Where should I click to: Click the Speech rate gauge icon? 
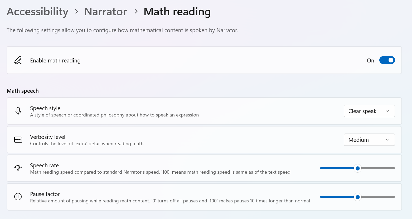(18, 168)
